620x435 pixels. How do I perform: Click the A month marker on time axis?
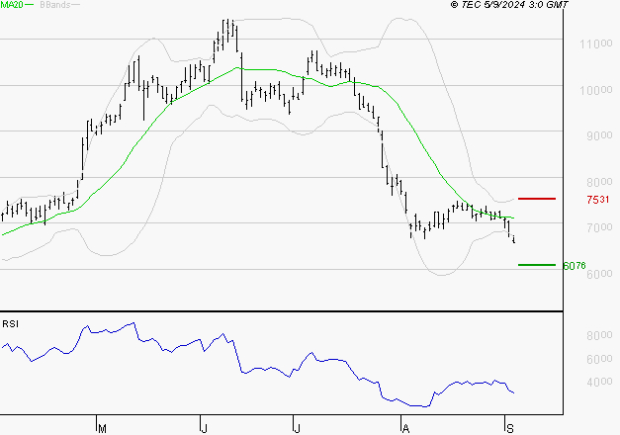[x=405, y=429]
